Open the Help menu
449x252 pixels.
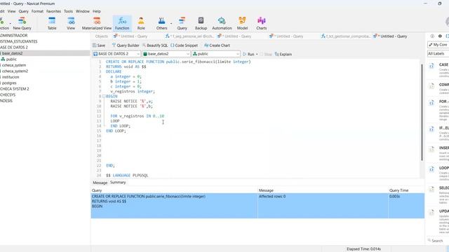point(97,11)
